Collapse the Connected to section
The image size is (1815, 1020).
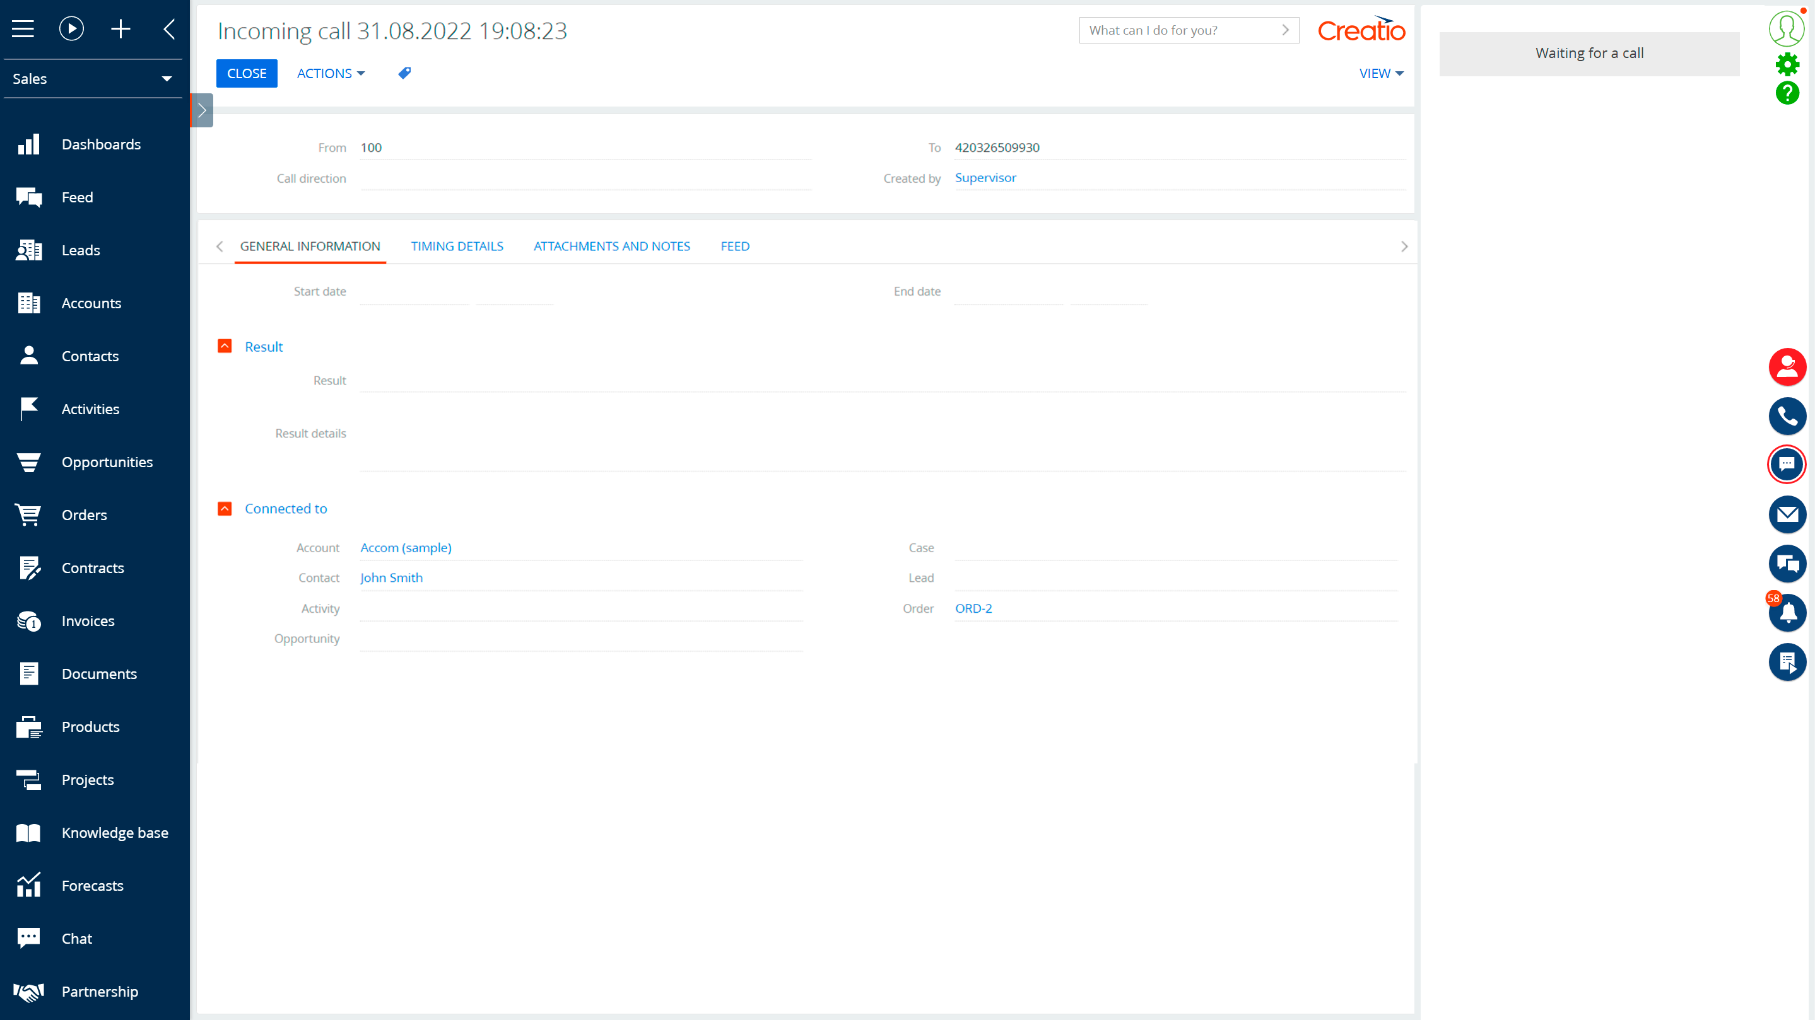[225, 508]
